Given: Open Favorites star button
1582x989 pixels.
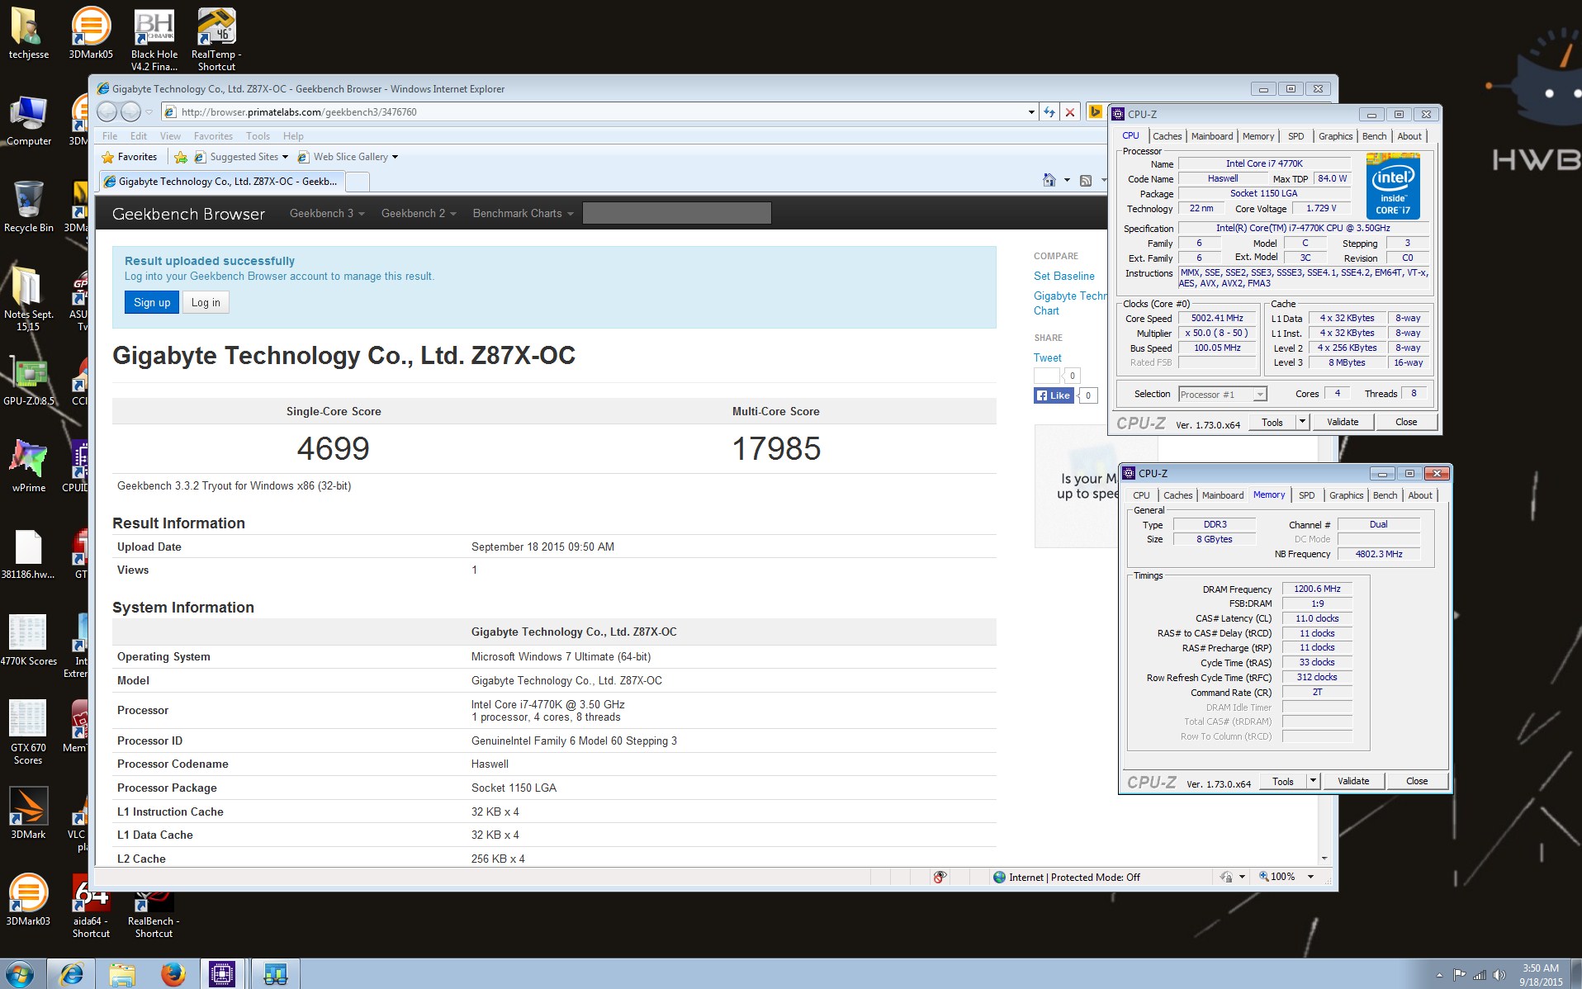Looking at the screenshot, I should (x=129, y=157).
